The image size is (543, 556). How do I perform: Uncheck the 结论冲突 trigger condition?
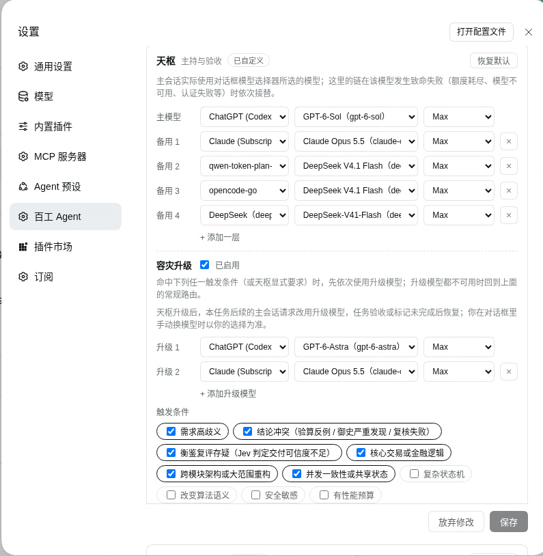[247, 432]
